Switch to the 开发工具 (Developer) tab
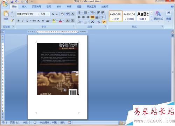The height and width of the screenshot is (126, 175). point(91,7)
